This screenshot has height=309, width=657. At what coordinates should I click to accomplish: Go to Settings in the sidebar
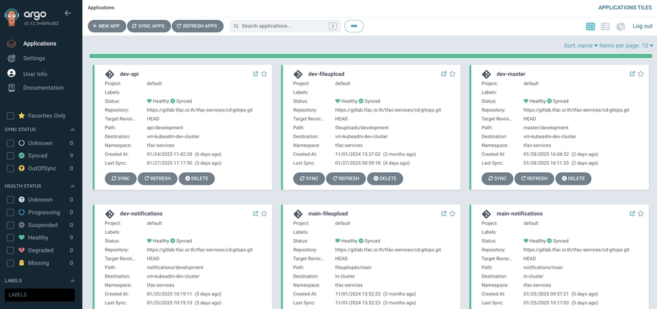(x=34, y=58)
